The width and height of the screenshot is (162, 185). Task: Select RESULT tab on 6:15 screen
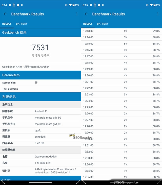88,24
